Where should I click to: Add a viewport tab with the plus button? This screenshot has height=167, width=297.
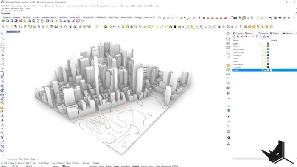point(38,159)
